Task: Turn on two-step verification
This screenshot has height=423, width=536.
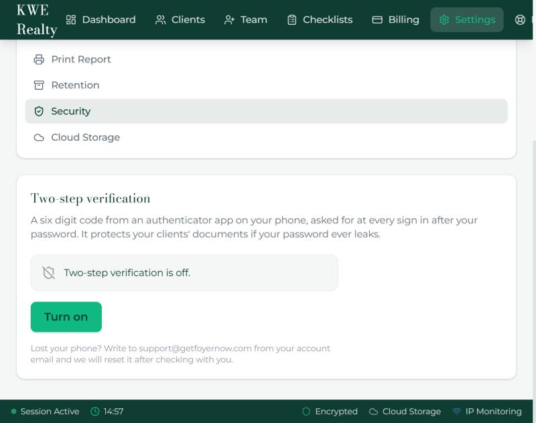Action: (x=66, y=317)
